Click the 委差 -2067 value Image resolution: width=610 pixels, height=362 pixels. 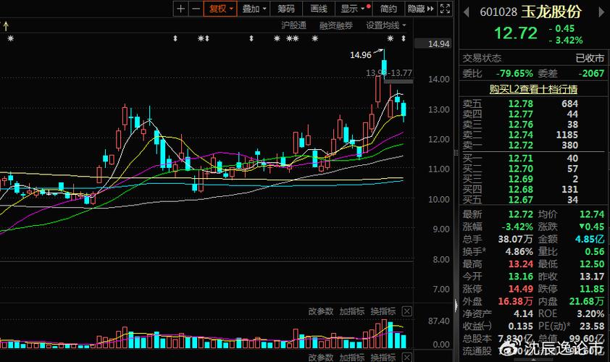(591, 74)
